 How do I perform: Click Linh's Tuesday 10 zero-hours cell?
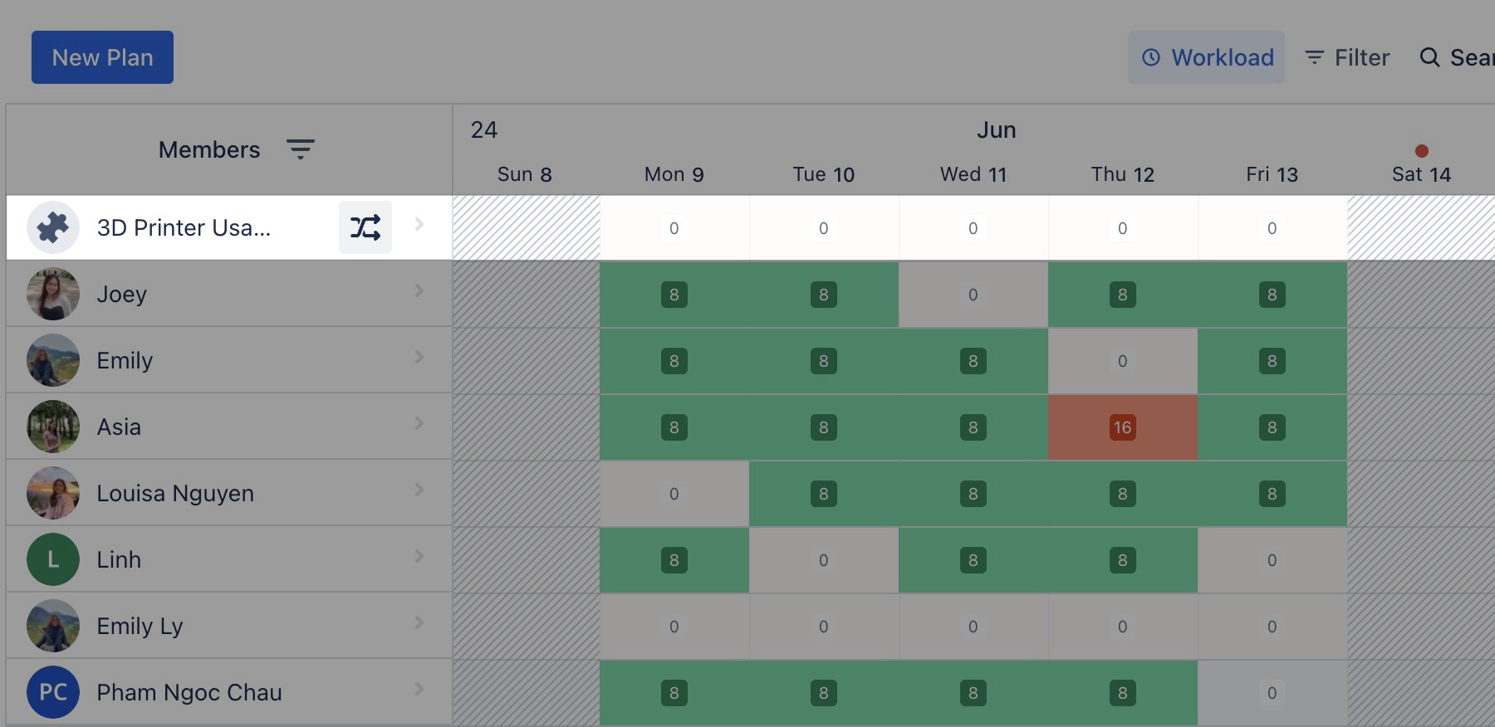823,560
